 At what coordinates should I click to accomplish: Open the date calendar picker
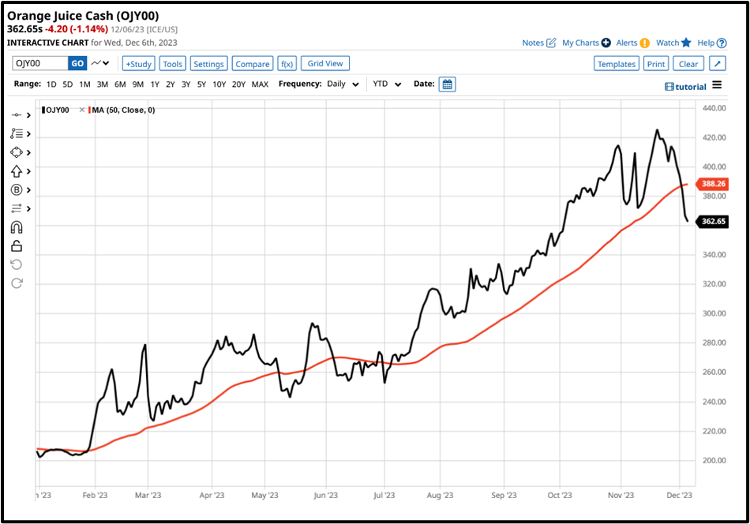click(x=447, y=84)
